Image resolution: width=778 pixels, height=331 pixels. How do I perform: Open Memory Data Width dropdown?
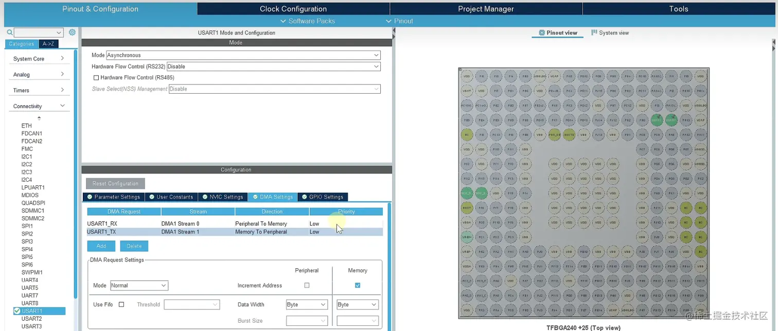pos(358,304)
